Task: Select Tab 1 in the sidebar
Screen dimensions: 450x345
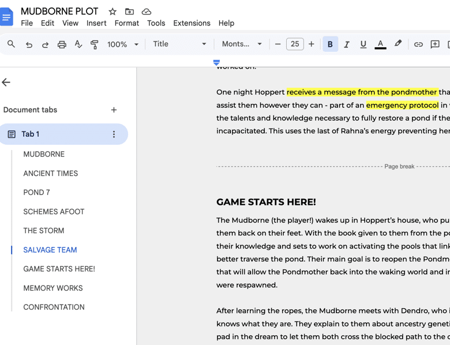Action: tap(63, 134)
